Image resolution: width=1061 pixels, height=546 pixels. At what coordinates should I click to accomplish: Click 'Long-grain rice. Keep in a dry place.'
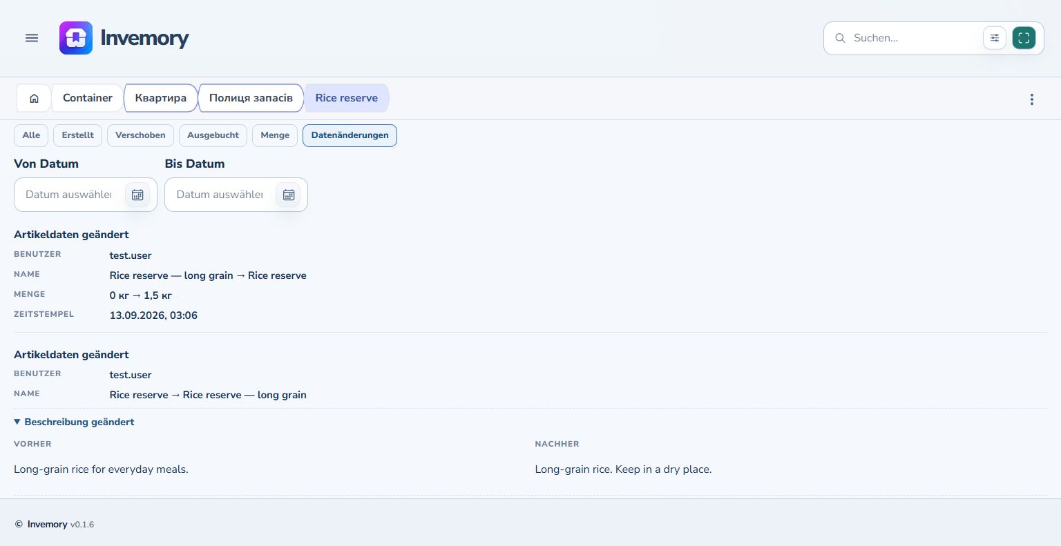pos(623,469)
